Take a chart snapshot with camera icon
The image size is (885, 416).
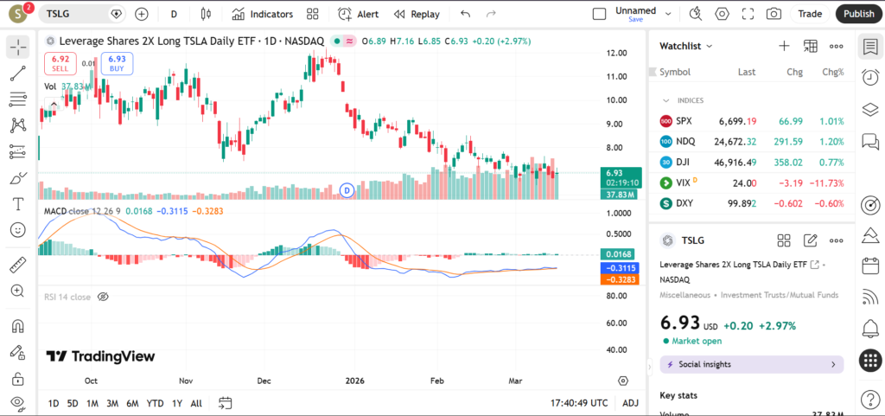tap(774, 14)
